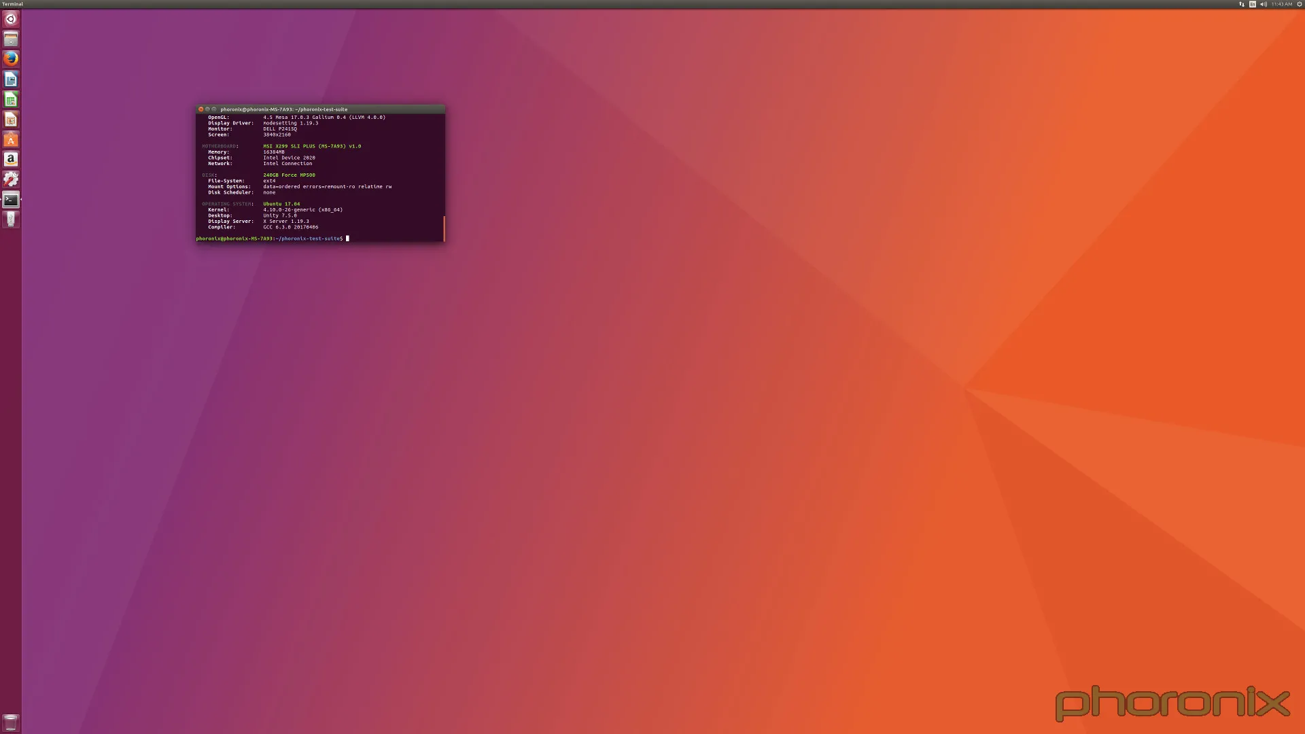Screen dimensions: 1305x734
Task: Open the clock showing 11:43 AM
Action: pyautogui.click(x=1282, y=4)
